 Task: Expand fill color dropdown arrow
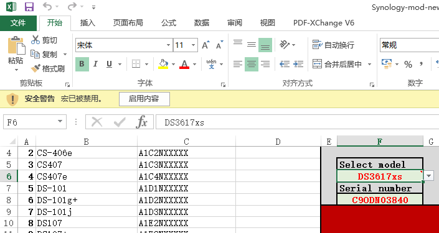tap(173, 65)
